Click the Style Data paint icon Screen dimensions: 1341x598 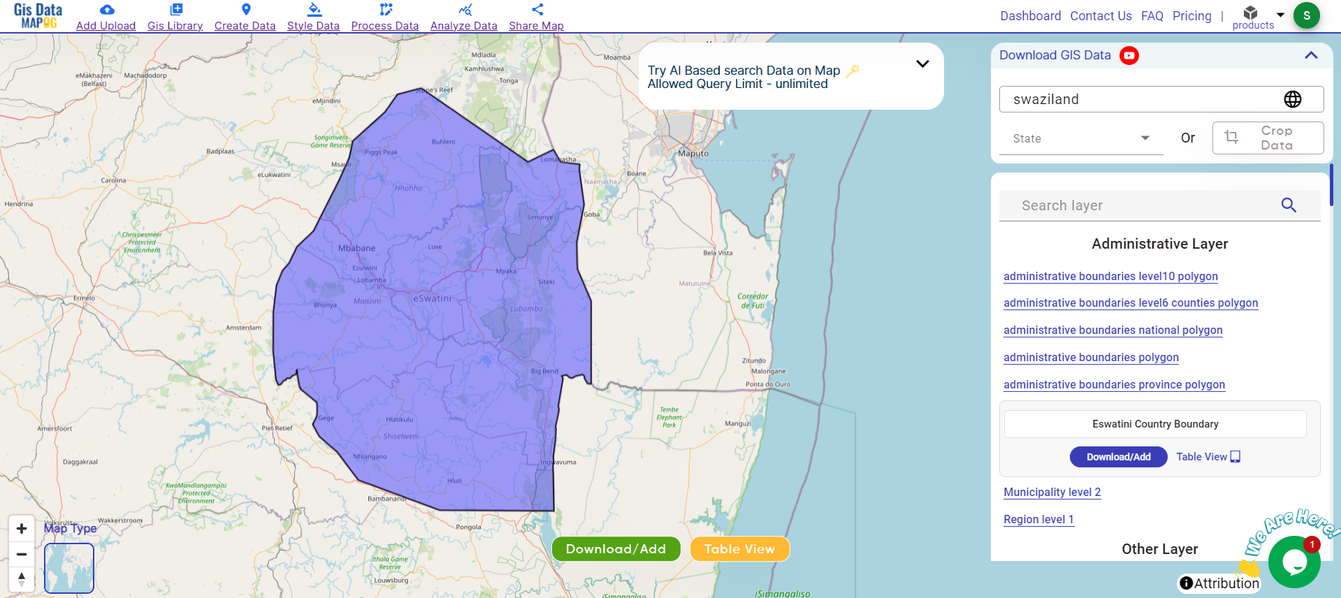click(x=314, y=10)
